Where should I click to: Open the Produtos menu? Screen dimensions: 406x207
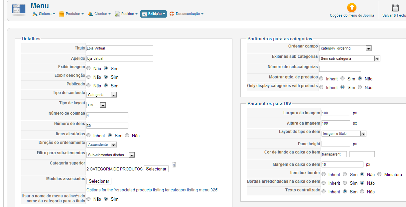point(71,14)
